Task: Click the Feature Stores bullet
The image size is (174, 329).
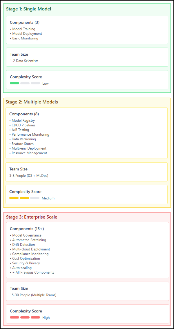Action: point(21,144)
